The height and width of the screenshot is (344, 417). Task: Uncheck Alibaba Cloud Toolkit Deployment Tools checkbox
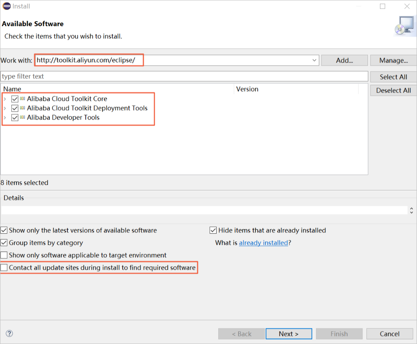point(15,108)
